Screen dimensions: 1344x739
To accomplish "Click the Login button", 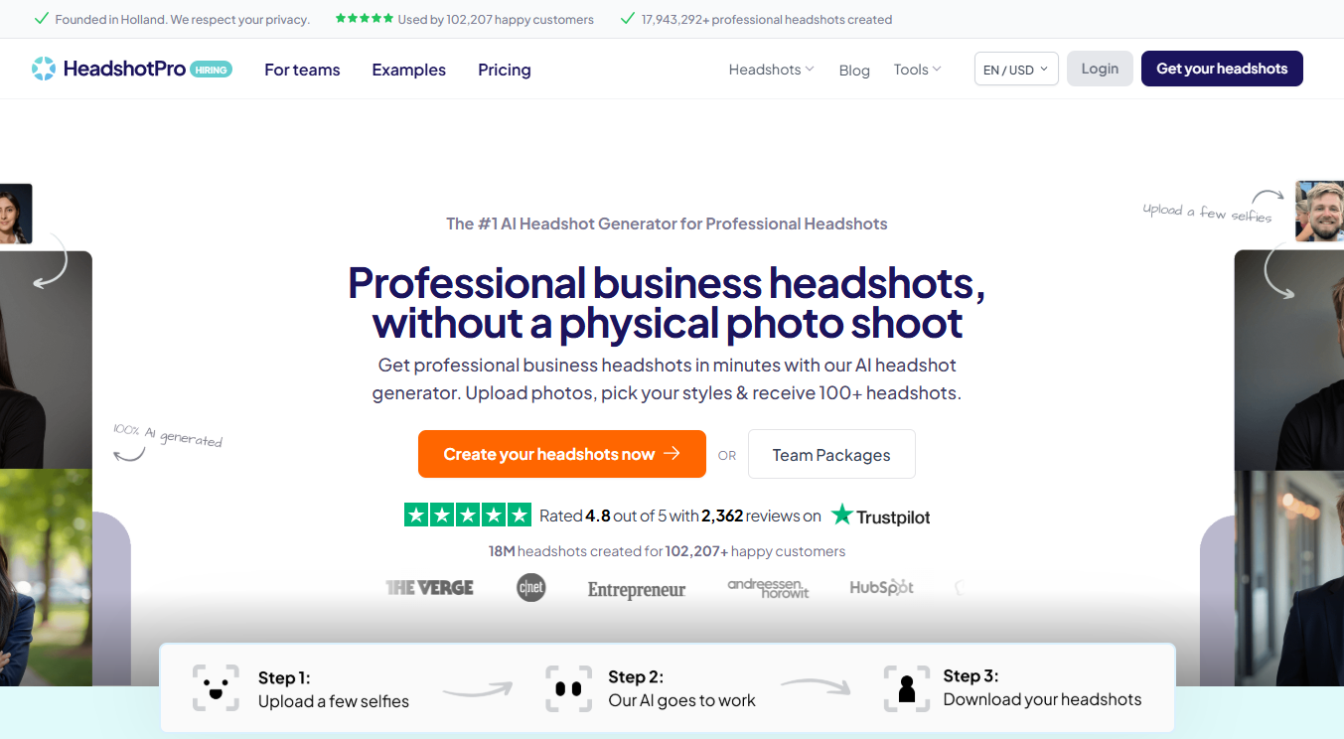I will [1100, 69].
